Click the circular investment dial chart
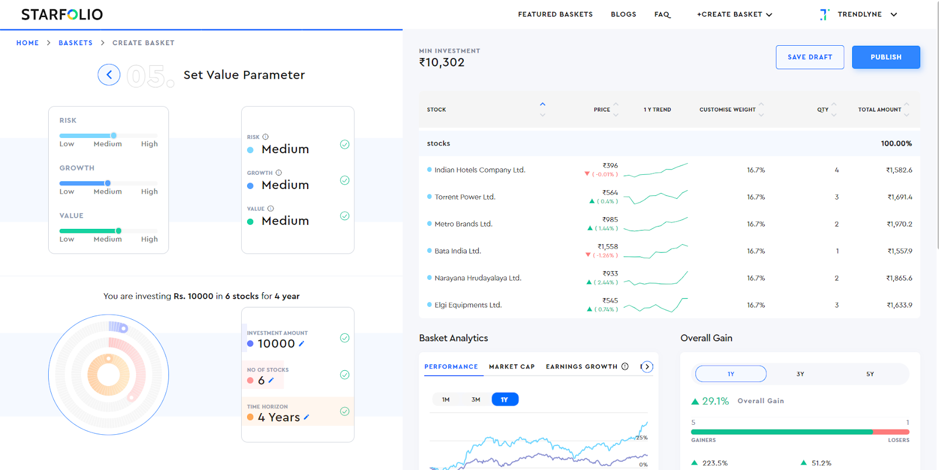939x470 pixels. [x=109, y=375]
